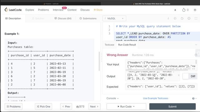Switch to Problems - LeetCode browser tab
This screenshot has height=112, width=200.
[51, 4]
